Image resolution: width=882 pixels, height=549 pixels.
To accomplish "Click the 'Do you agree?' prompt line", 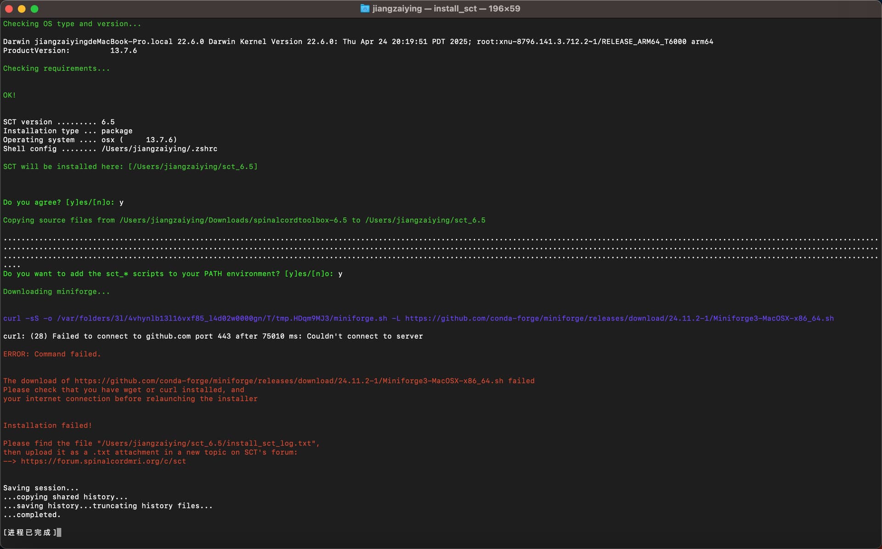I will (63, 202).
